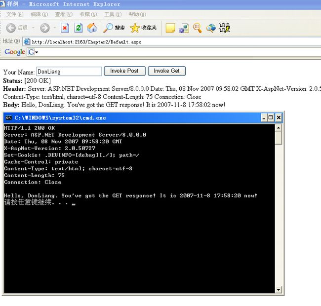Click the 'HTTP/1.1 200 OK' console line
321x306 pixels.
[29, 128]
